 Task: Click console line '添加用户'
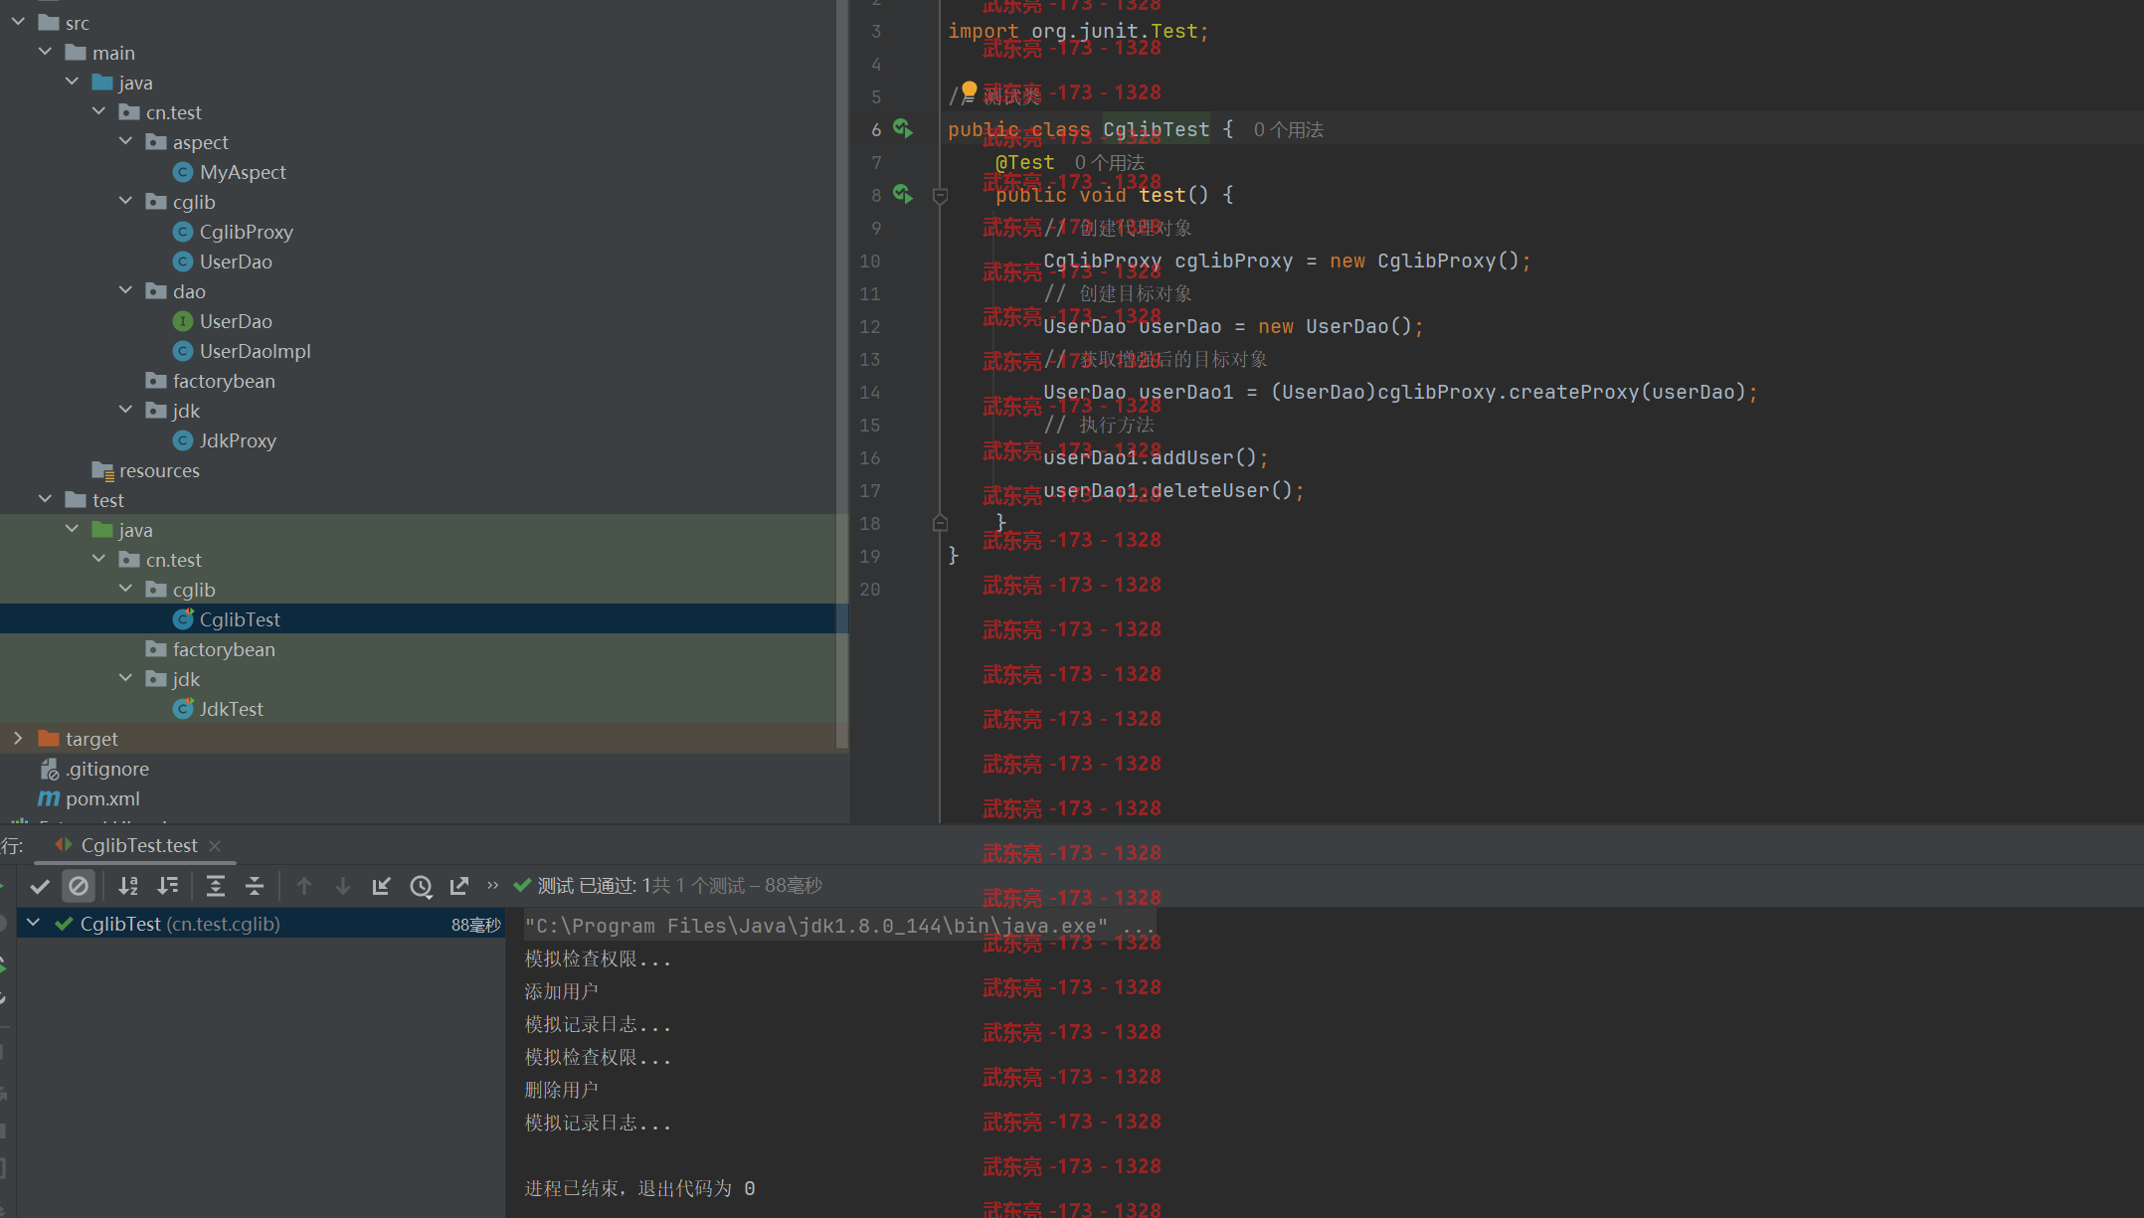(x=561, y=991)
